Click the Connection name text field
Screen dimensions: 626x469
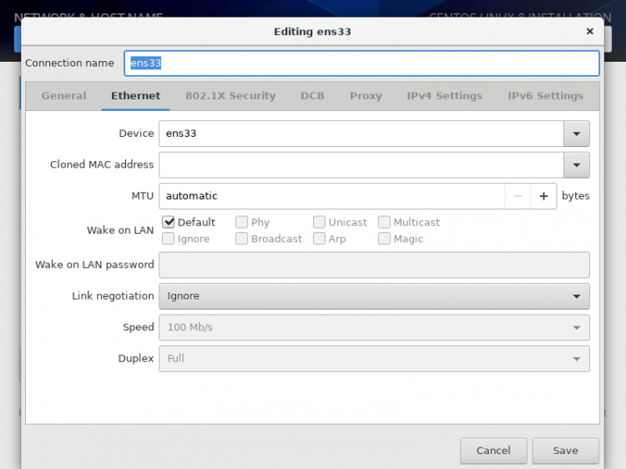[361, 63]
